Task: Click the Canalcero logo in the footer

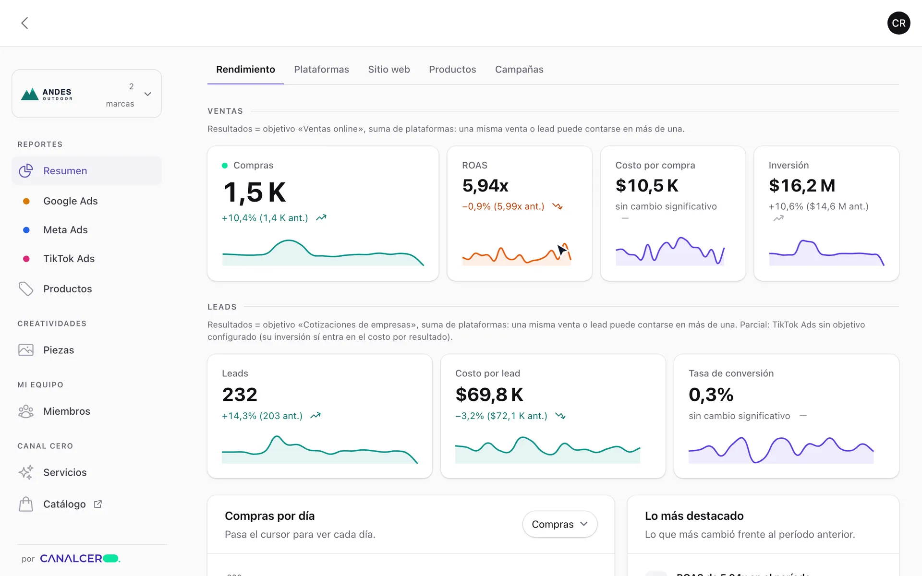Action: [x=80, y=558]
